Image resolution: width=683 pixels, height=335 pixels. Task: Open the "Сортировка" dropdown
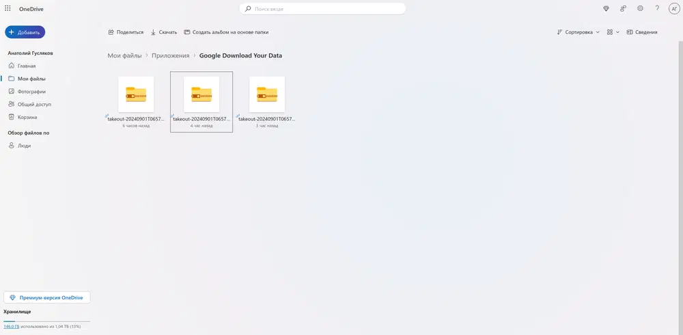pyautogui.click(x=579, y=32)
